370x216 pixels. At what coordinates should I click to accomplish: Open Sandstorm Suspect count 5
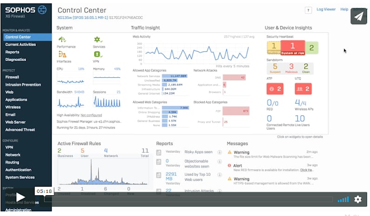coord(275,68)
